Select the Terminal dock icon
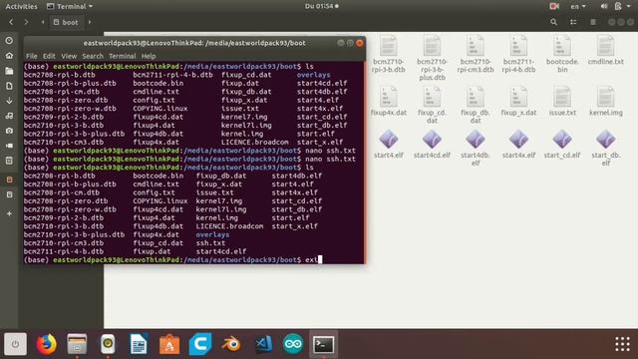The image size is (638, 359). [324, 344]
